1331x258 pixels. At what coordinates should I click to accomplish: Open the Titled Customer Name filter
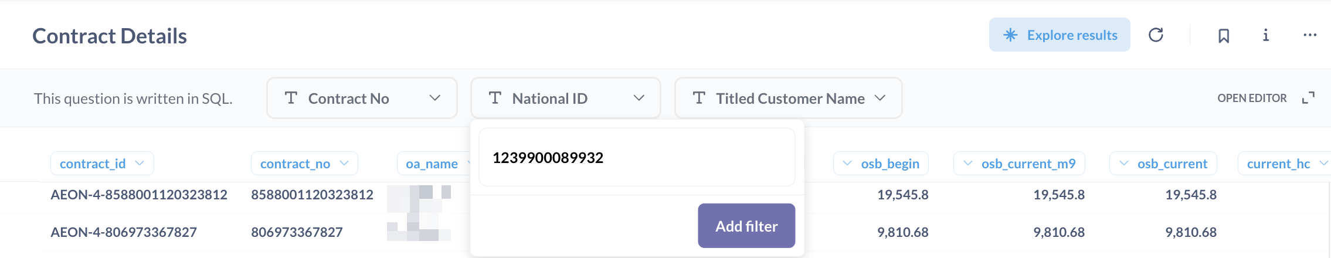pyautogui.click(x=788, y=98)
